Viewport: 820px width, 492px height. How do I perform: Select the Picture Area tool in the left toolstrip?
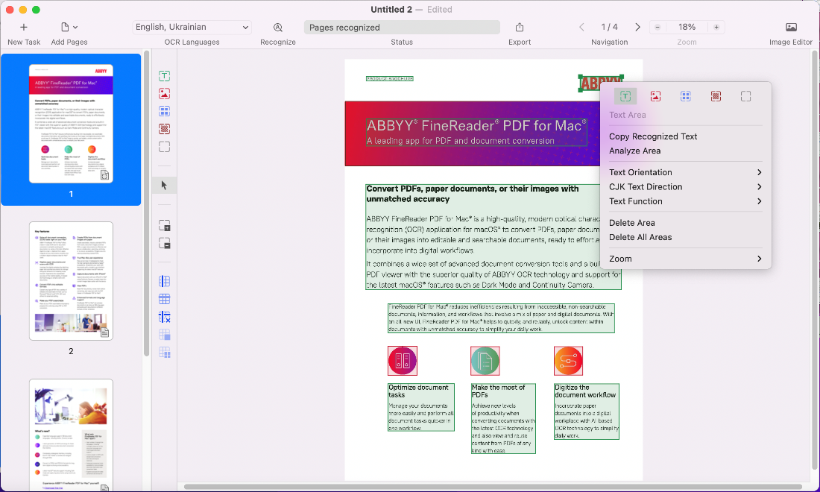164,94
